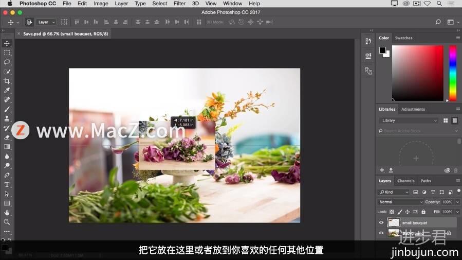Select the Lasso tool
462x260 pixels.
7,62
